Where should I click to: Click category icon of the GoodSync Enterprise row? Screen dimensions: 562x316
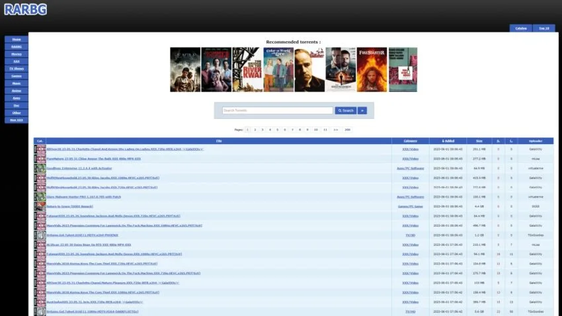click(x=40, y=169)
